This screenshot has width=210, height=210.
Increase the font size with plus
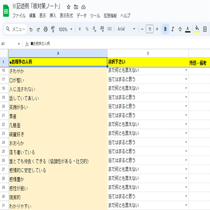[157, 29]
